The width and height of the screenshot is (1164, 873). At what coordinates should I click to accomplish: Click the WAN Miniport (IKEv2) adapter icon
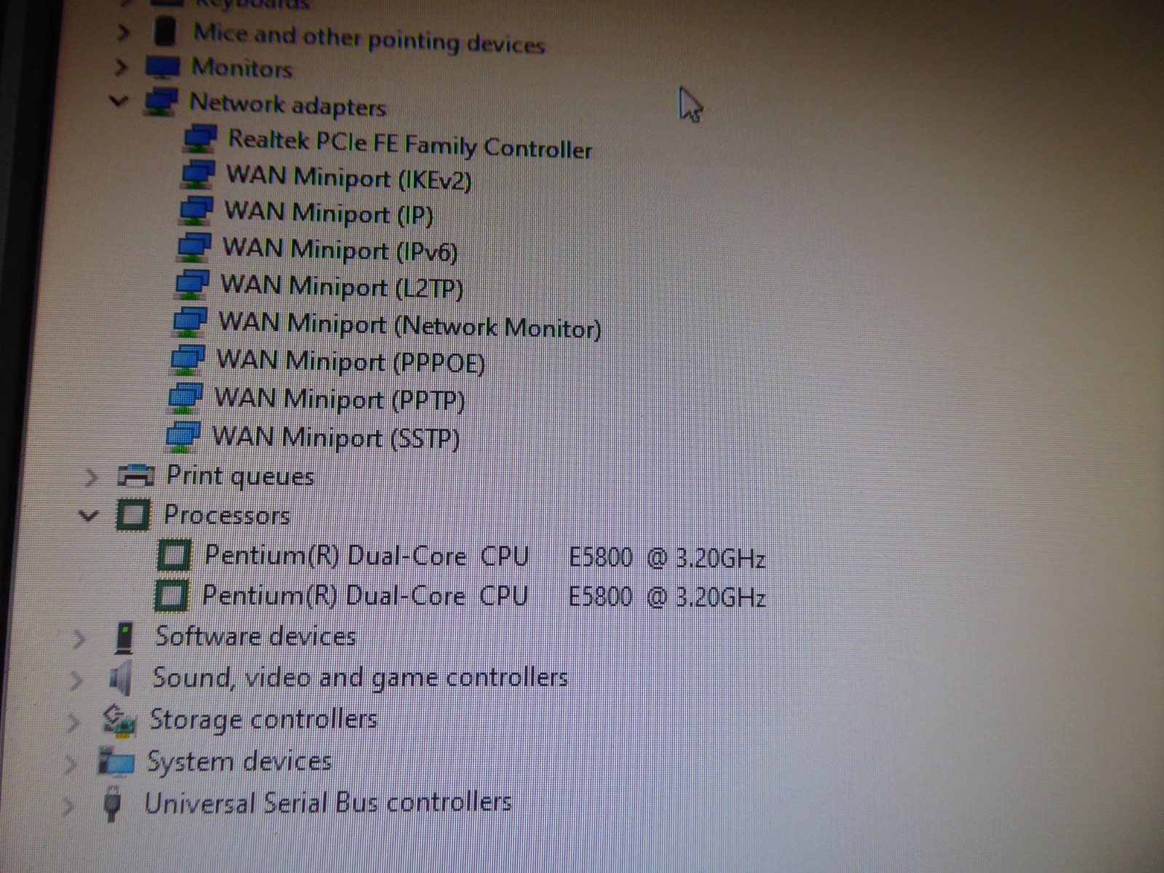[196, 174]
